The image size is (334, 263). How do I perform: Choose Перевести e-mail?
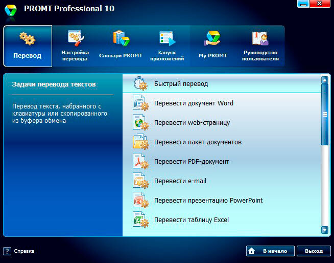pos(222,181)
